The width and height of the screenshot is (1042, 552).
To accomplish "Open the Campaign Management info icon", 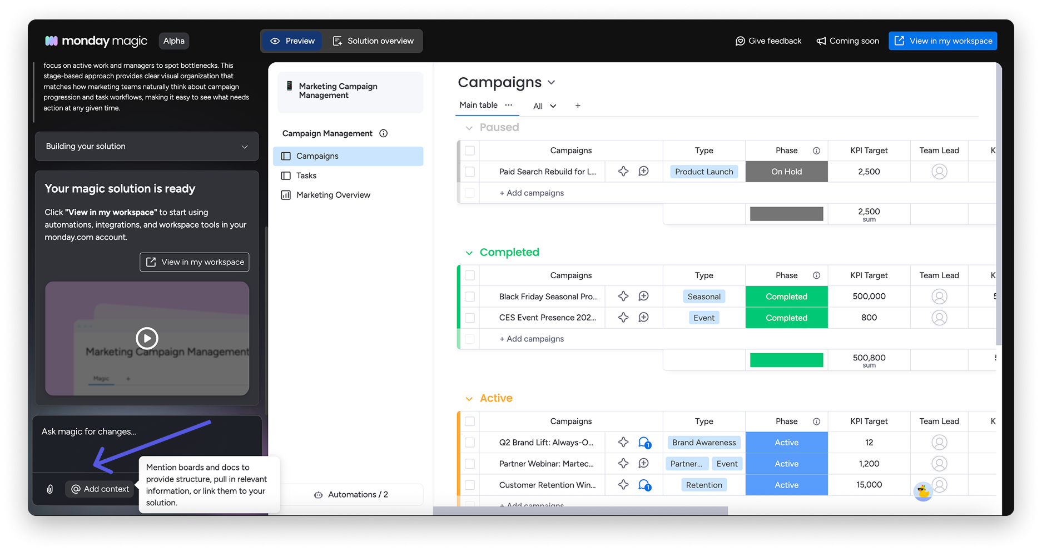I will point(383,133).
